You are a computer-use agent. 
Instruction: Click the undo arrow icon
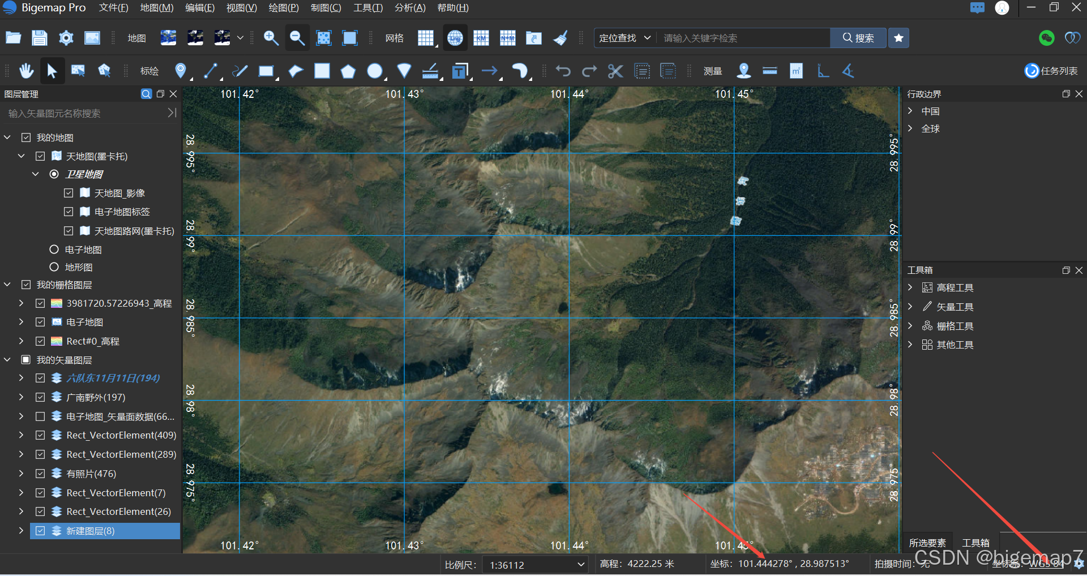[563, 71]
